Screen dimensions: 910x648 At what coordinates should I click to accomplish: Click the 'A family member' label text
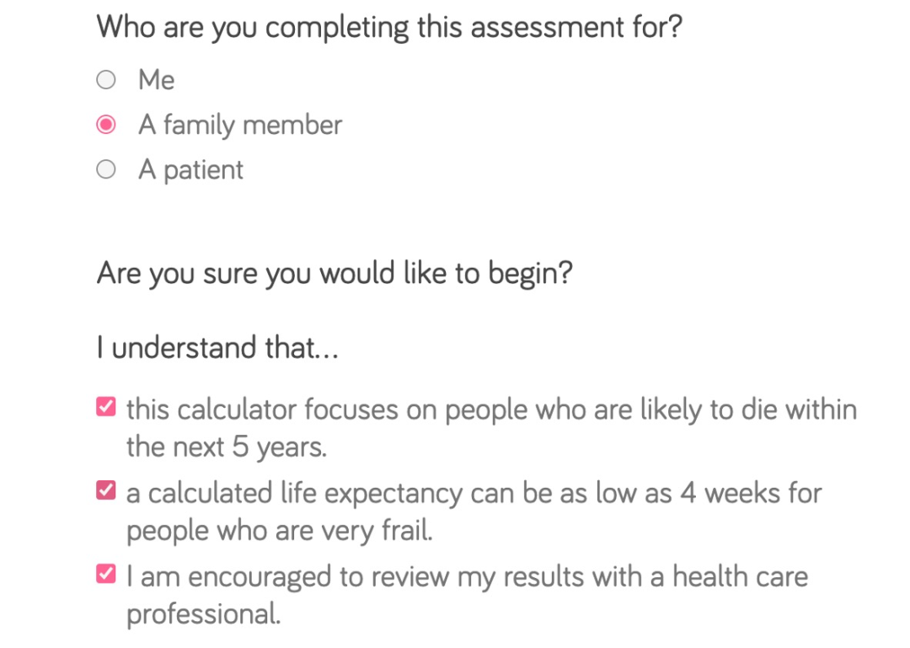coord(240,126)
